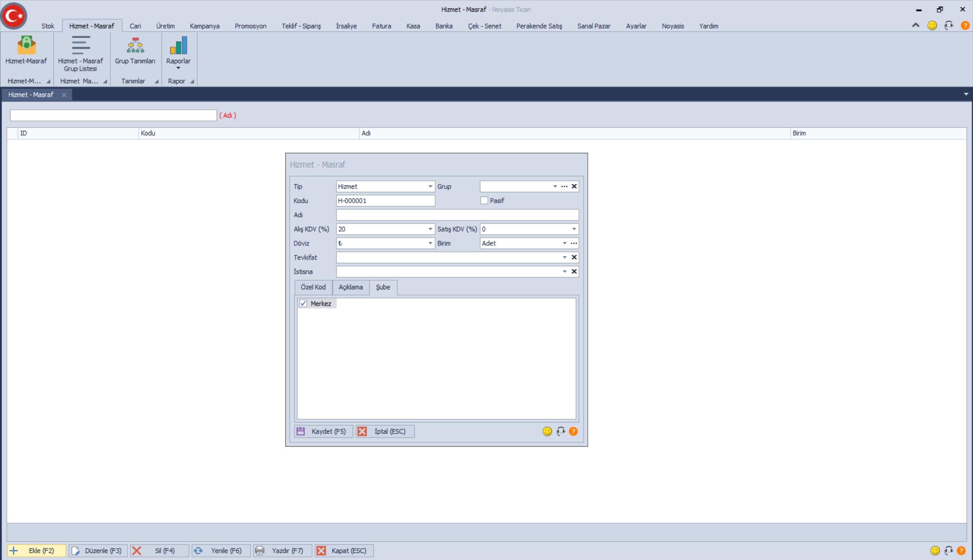Sort by the Birim column header
The image size is (973, 560).
click(878, 133)
